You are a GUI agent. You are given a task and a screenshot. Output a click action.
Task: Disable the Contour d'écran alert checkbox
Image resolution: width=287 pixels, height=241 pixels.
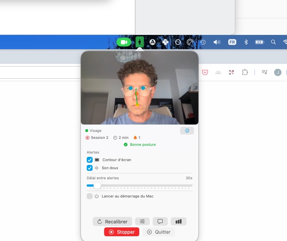[90, 160]
